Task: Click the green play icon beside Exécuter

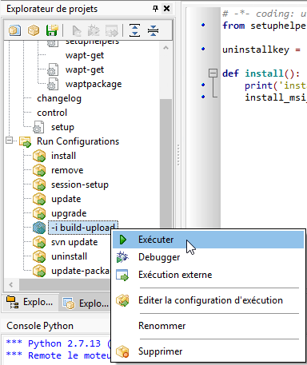Action: tap(123, 240)
